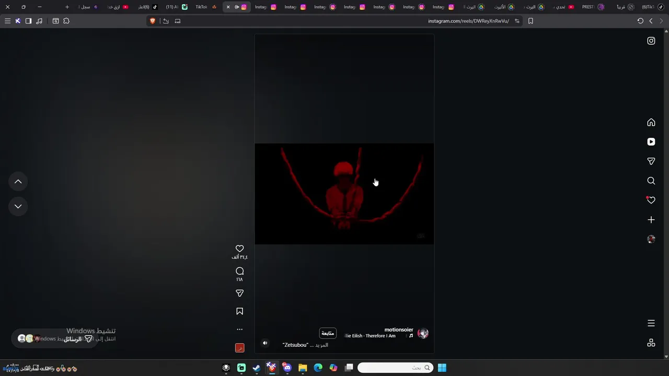
Task: Switch to the سجل tab
Action: 88,7
